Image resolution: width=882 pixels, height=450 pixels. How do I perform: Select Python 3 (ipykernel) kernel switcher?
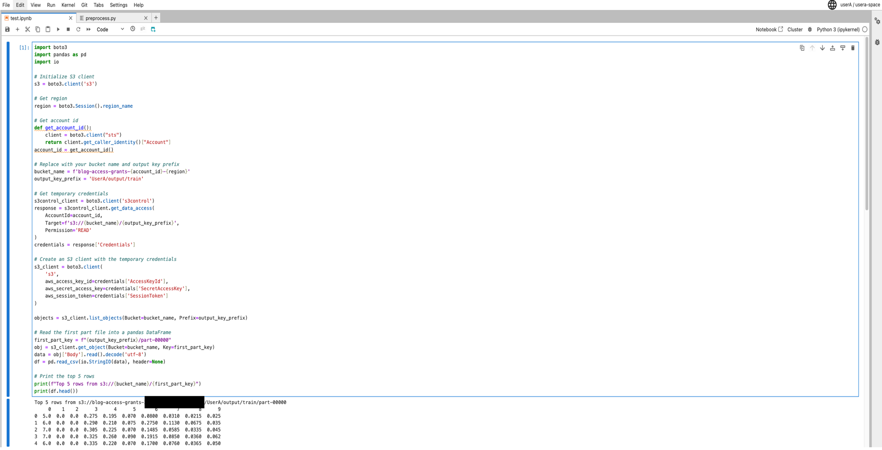(x=838, y=29)
